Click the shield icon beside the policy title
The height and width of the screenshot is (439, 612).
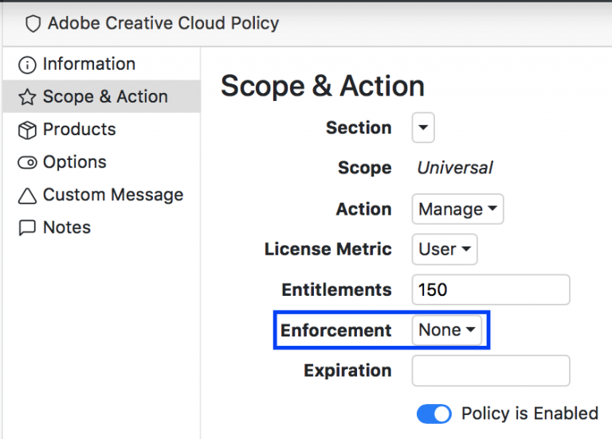click(33, 24)
